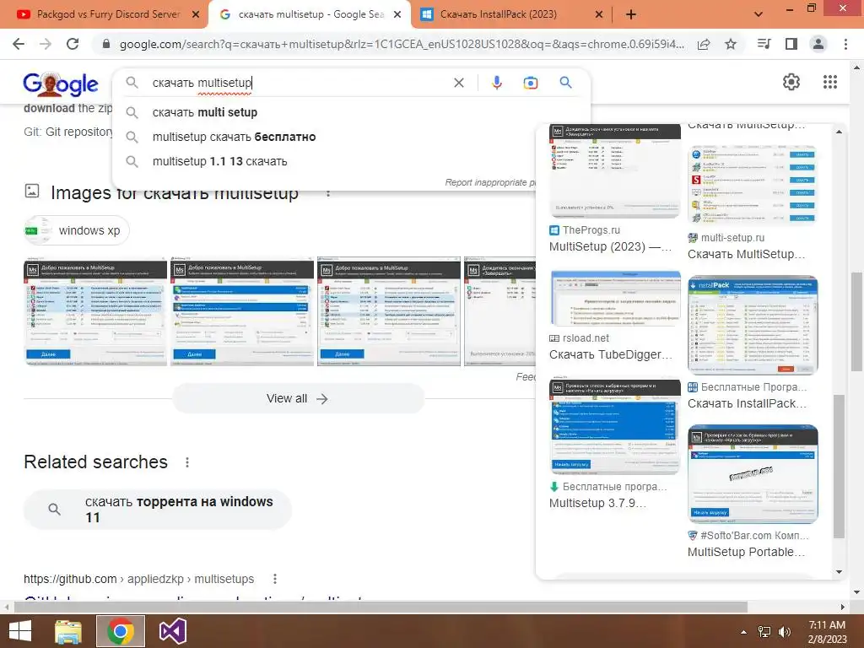The image size is (864, 648).
Task: Click the image panel vertical scrollbar thumb
Action: [839, 466]
